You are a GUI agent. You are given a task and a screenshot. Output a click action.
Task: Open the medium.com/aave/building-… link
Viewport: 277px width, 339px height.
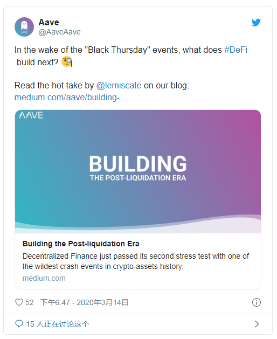(x=71, y=98)
